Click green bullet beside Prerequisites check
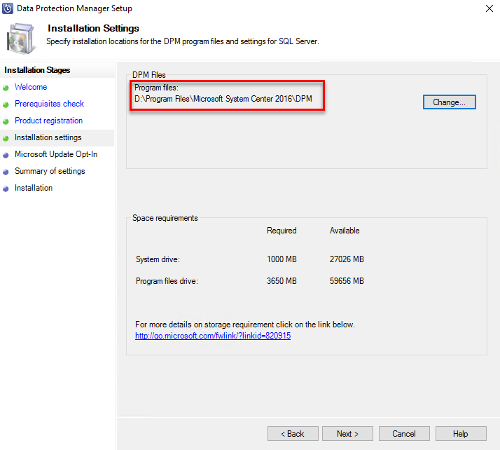The width and height of the screenshot is (500, 450). point(6,104)
